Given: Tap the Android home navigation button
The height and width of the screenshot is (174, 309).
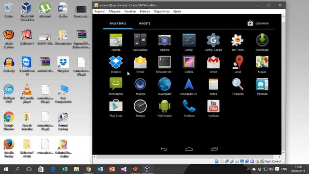Looking at the screenshot, I should (x=189, y=149).
